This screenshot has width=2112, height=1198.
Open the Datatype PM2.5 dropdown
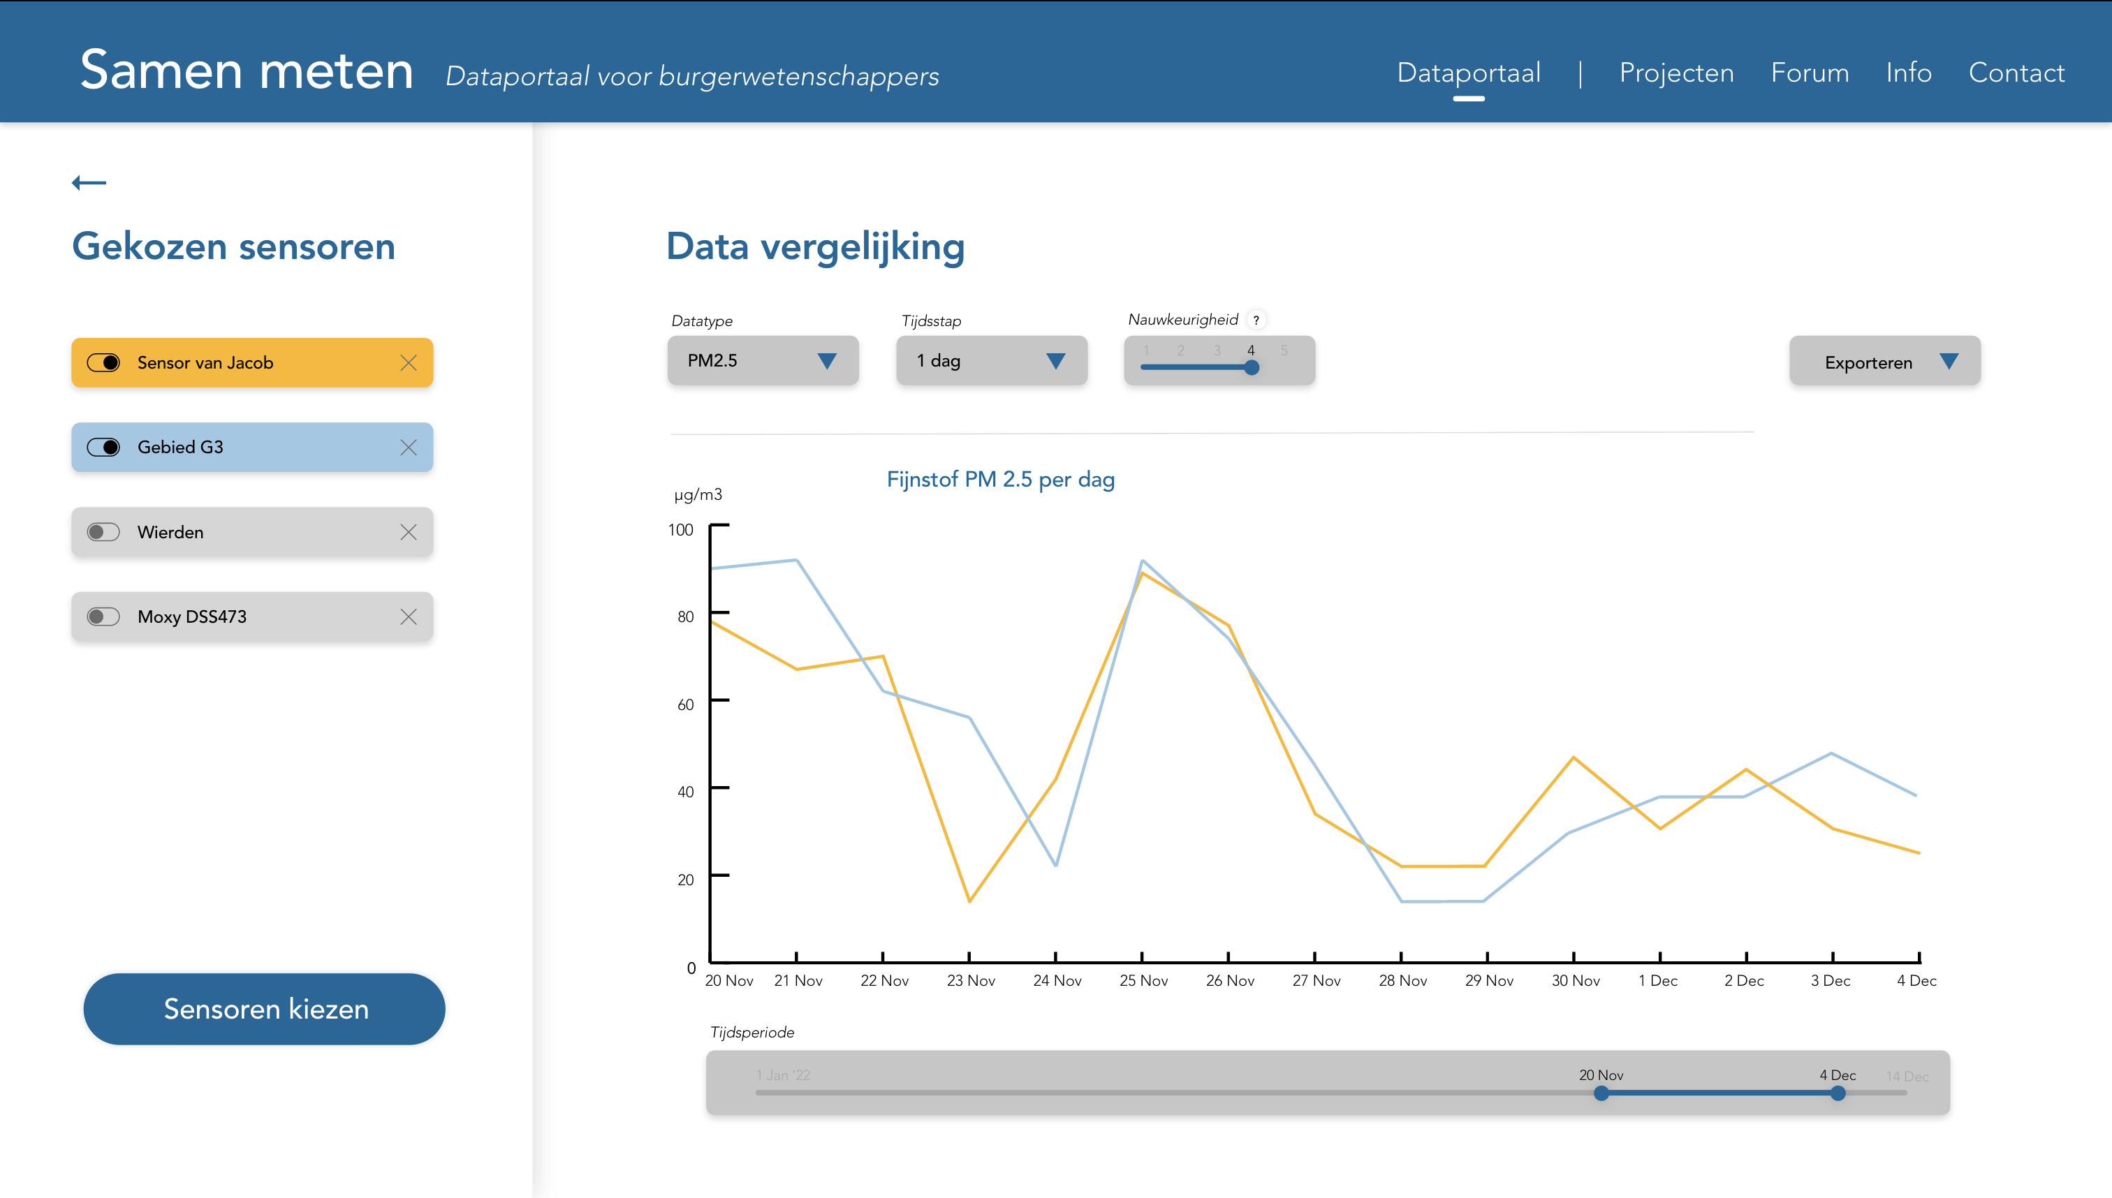[762, 360]
